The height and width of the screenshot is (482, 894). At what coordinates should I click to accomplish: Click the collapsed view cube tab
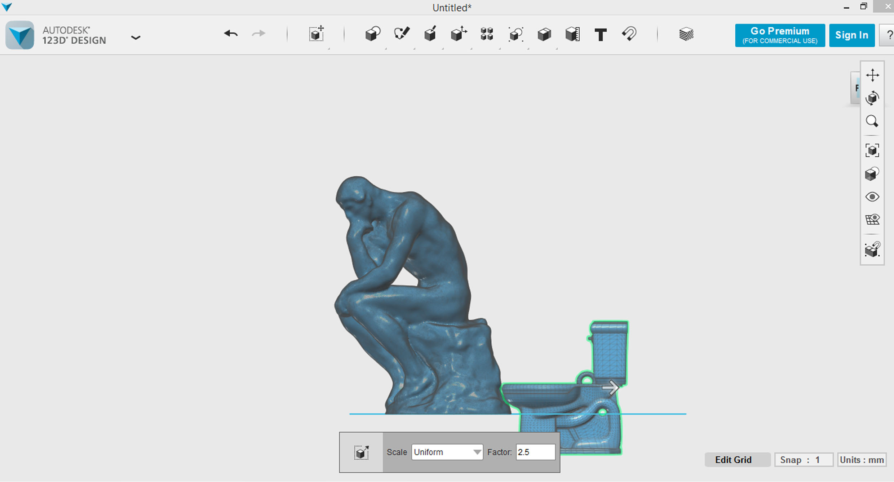(856, 88)
